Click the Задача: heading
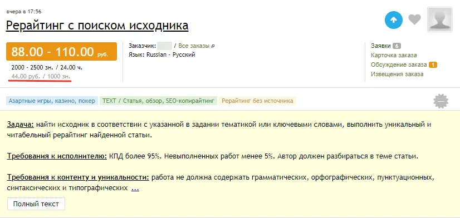 [x=21, y=125]
